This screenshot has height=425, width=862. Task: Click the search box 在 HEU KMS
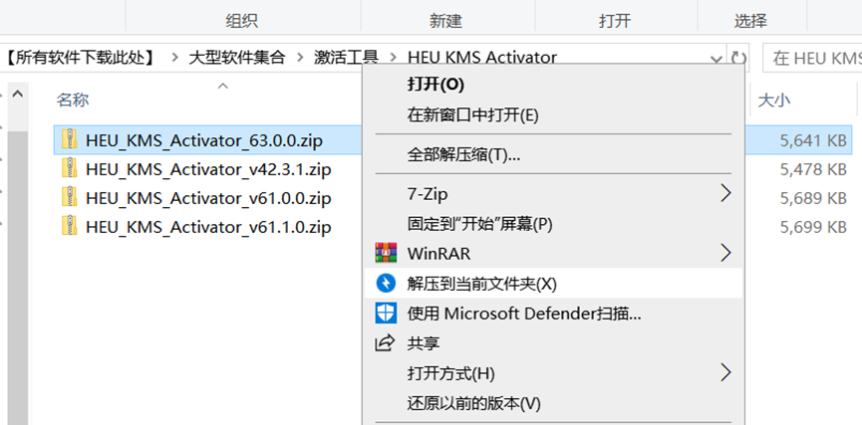[x=812, y=58]
